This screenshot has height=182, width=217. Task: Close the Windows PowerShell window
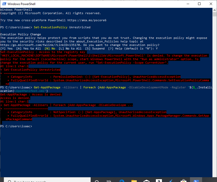[211, 4]
